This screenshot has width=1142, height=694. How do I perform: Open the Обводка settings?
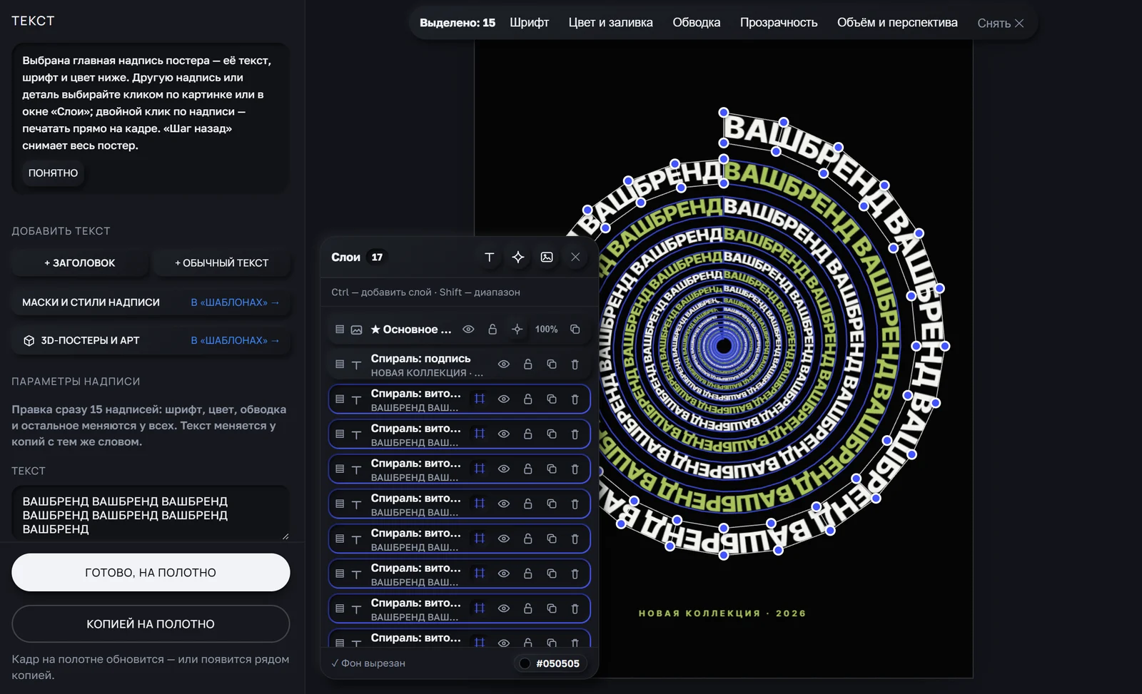coord(697,23)
